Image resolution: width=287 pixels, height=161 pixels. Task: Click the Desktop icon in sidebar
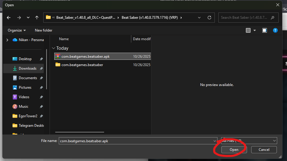(15, 59)
